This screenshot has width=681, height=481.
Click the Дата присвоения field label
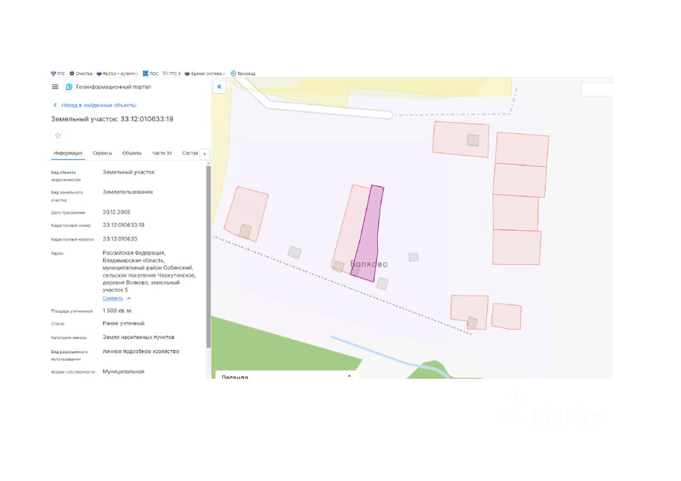(x=68, y=213)
